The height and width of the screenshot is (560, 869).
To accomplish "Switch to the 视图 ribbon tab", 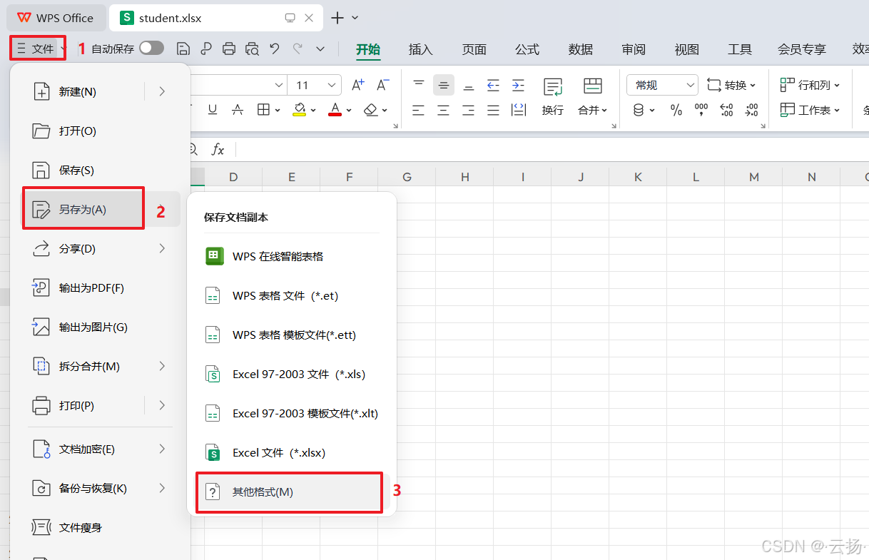I will pos(687,49).
